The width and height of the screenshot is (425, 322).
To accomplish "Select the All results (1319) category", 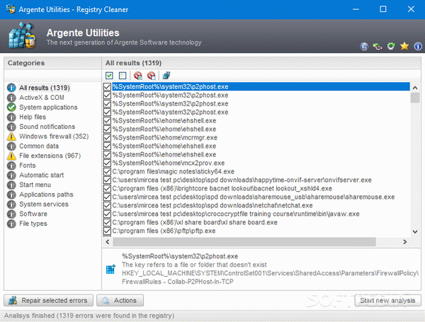I will (45, 88).
